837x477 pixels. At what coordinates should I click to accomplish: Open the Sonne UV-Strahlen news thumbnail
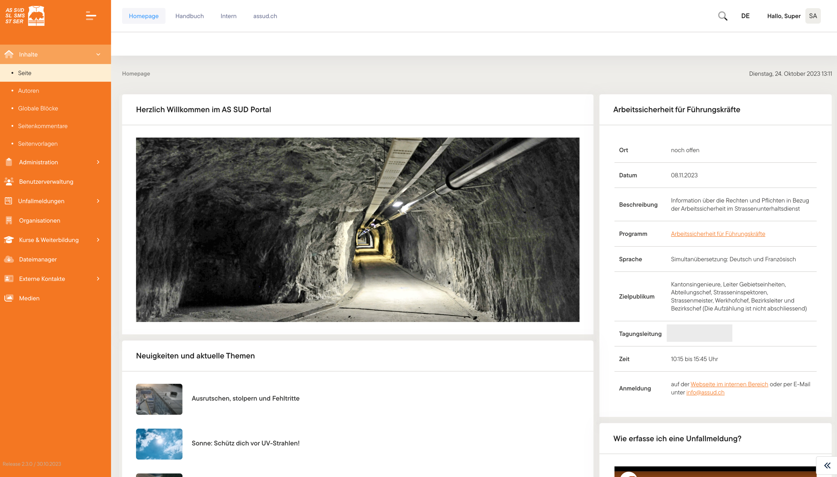pos(159,444)
